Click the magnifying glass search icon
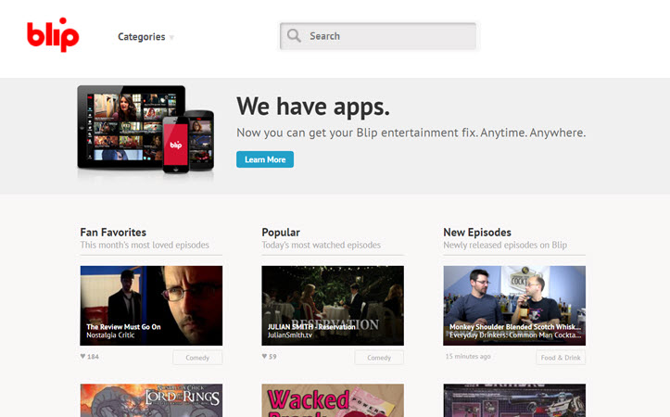Screen dimensions: 670x417 pos(294,35)
